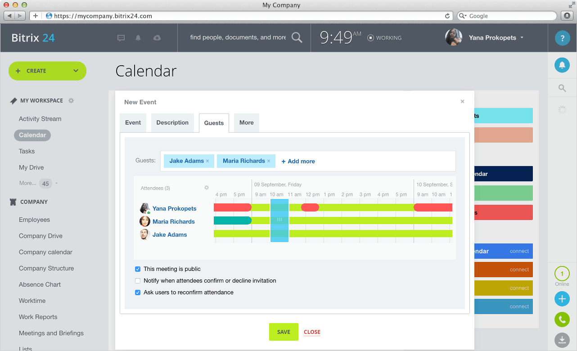Open Activity Stream in sidebar
The height and width of the screenshot is (351, 577).
[x=40, y=119]
